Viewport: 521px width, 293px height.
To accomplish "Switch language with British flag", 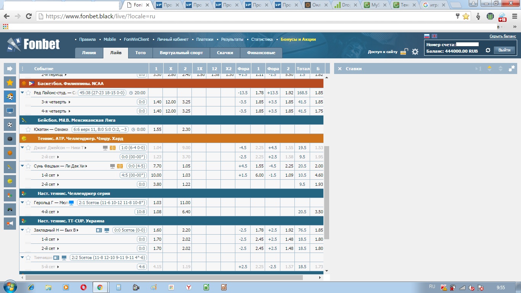I will (x=434, y=36).
